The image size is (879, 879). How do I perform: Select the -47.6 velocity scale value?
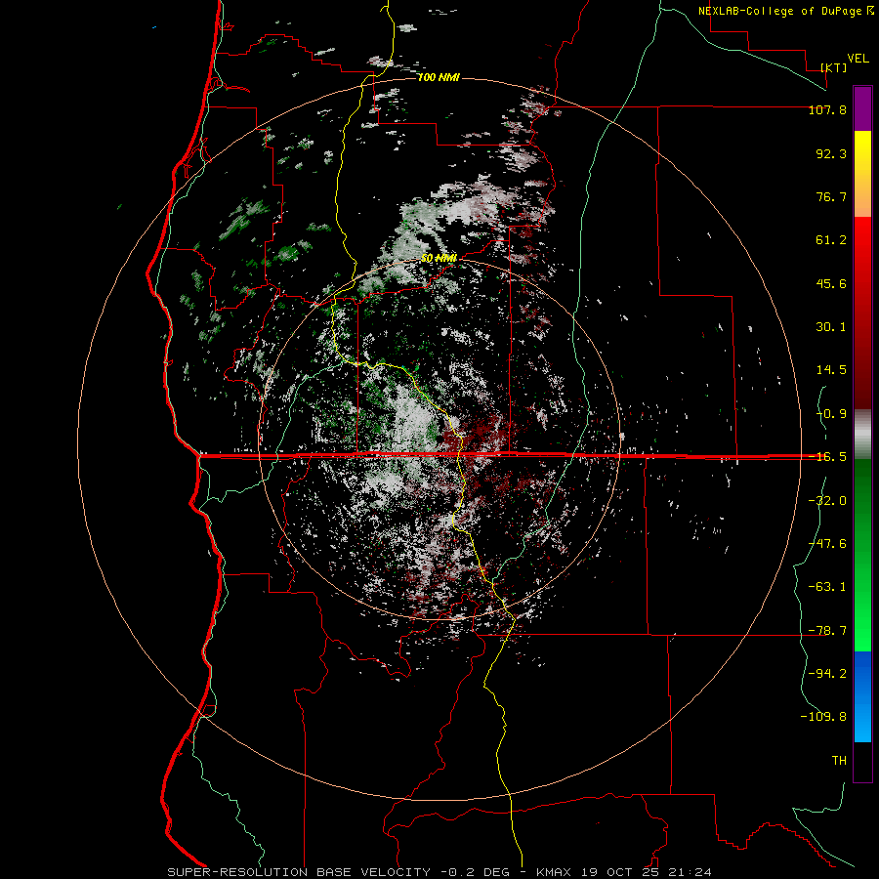827,544
